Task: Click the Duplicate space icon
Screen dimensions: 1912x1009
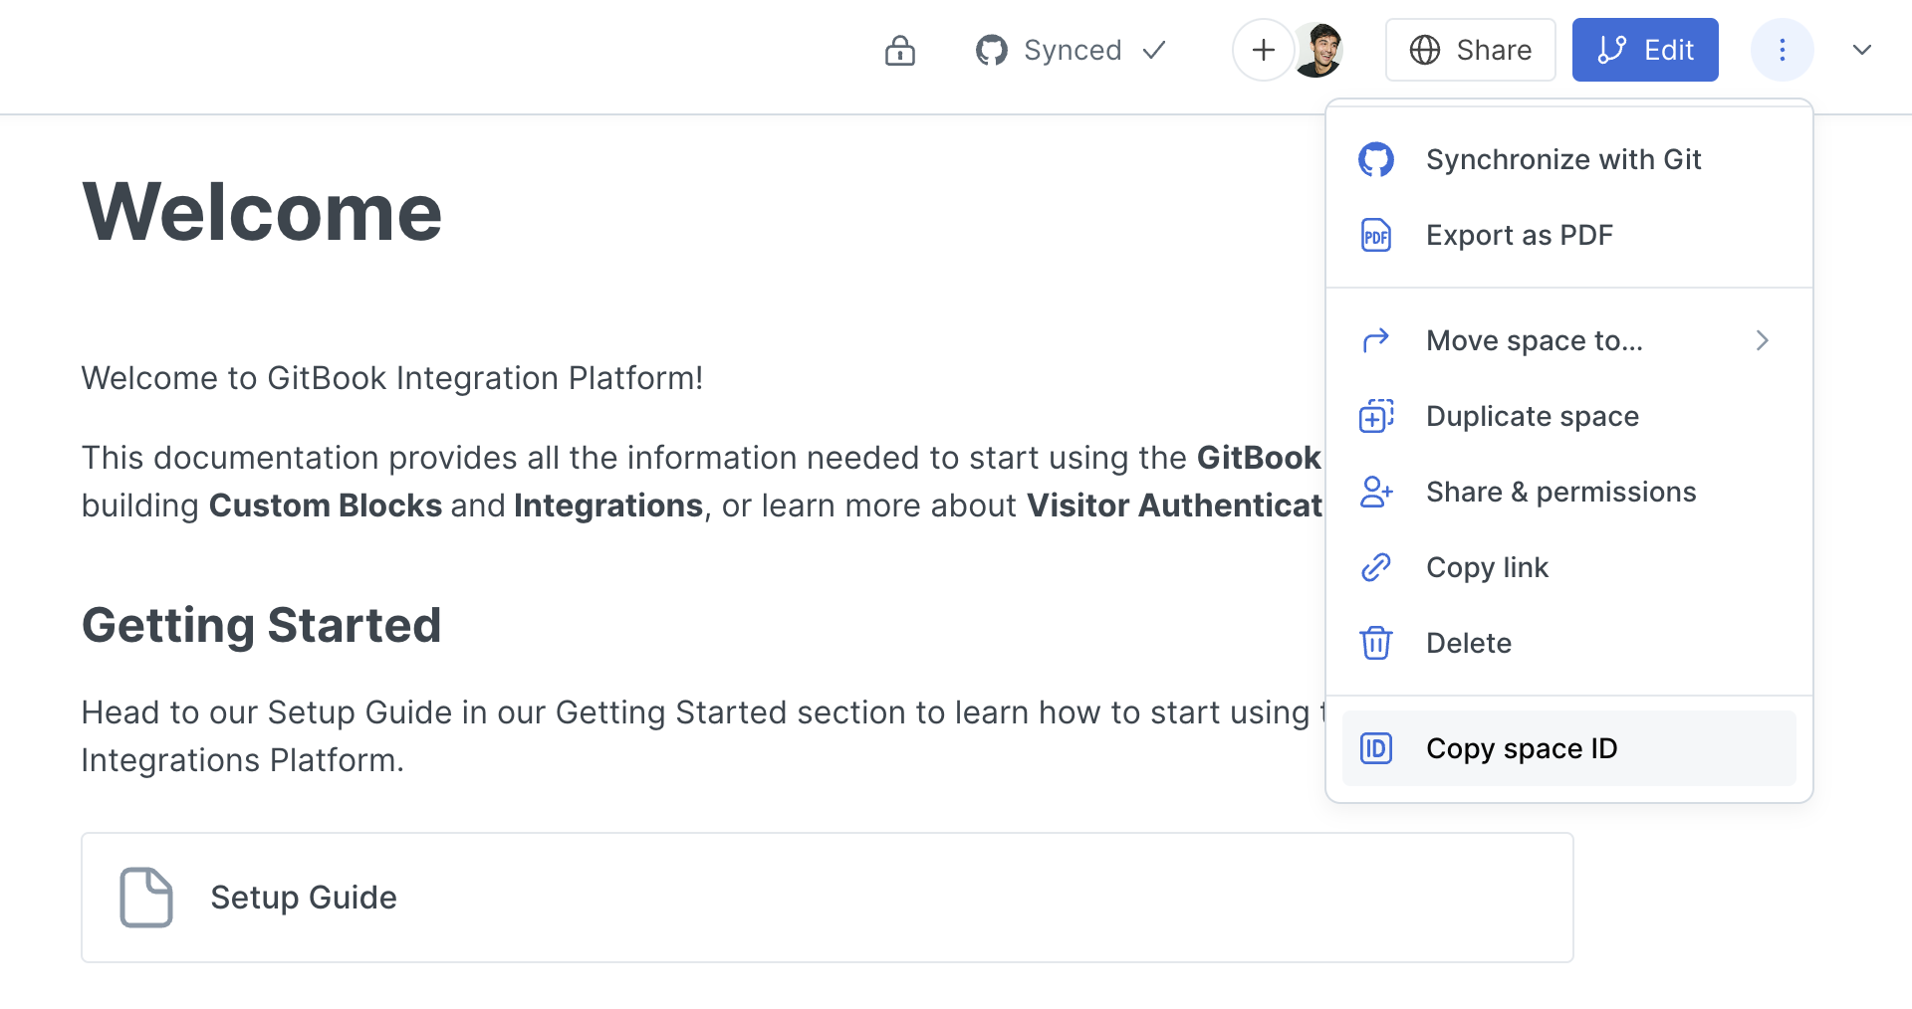Action: pos(1376,416)
